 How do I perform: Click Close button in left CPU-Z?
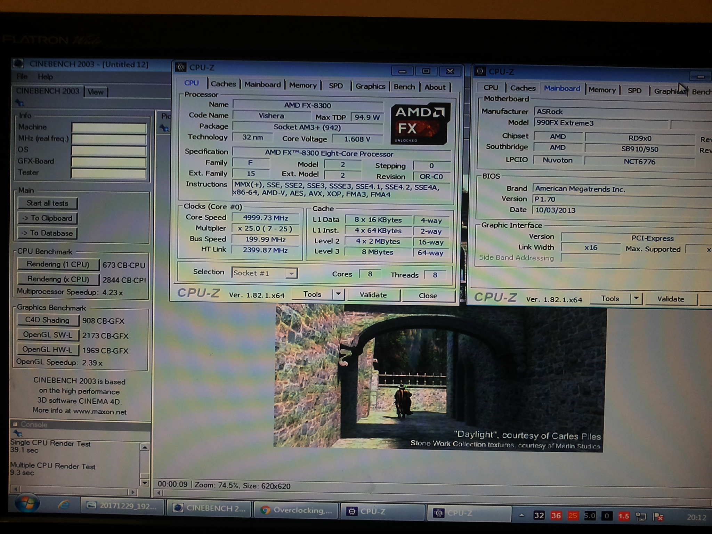[x=428, y=296]
